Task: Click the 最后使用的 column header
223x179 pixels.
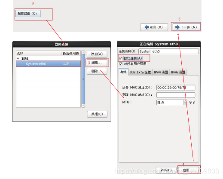Action: pyautogui.click(x=71, y=54)
